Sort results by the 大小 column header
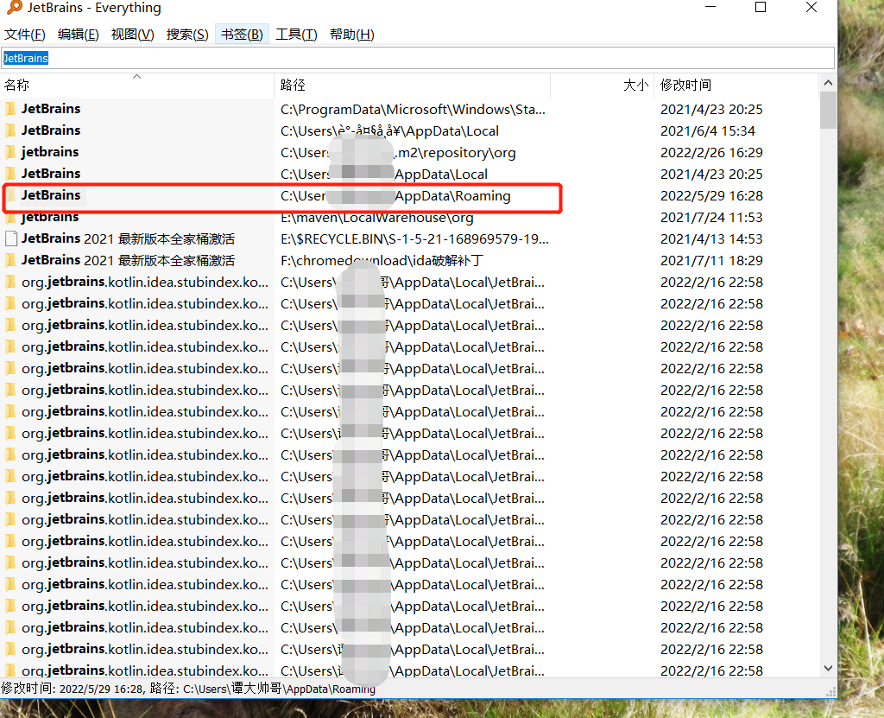Screen dimensions: 884x718 [x=602, y=86]
